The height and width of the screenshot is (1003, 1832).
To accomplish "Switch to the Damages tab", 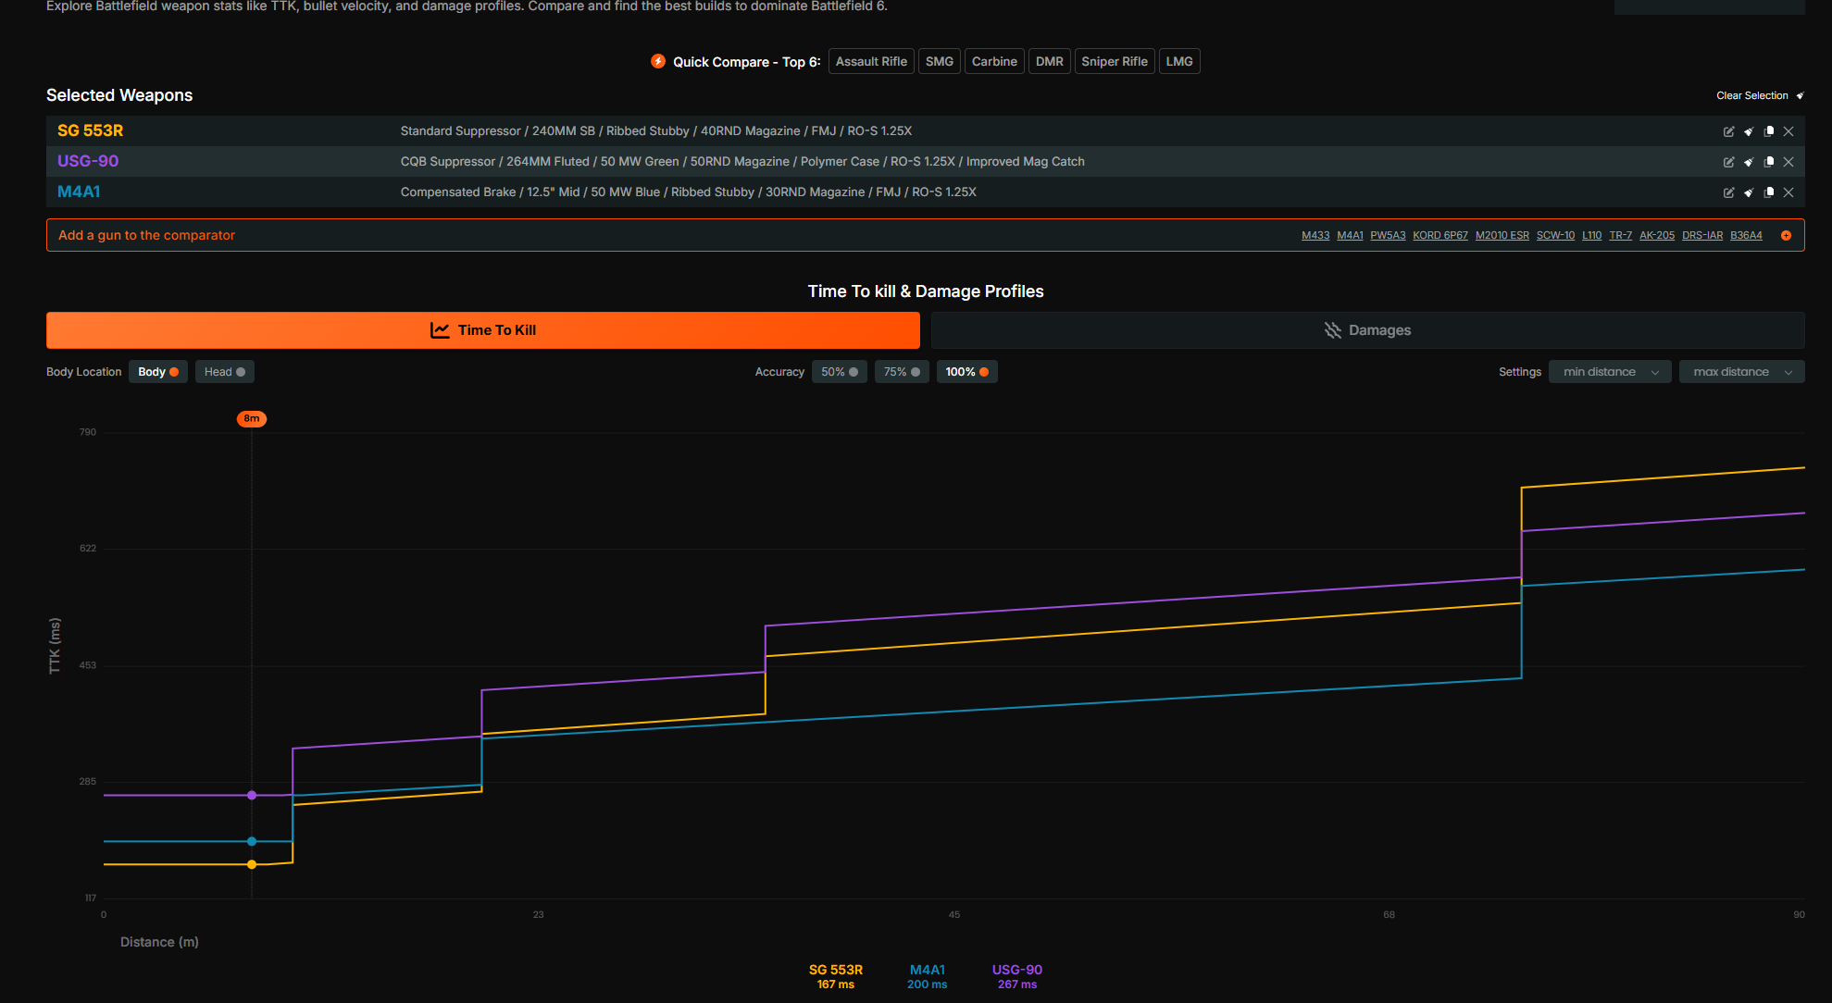I will coord(1367,330).
